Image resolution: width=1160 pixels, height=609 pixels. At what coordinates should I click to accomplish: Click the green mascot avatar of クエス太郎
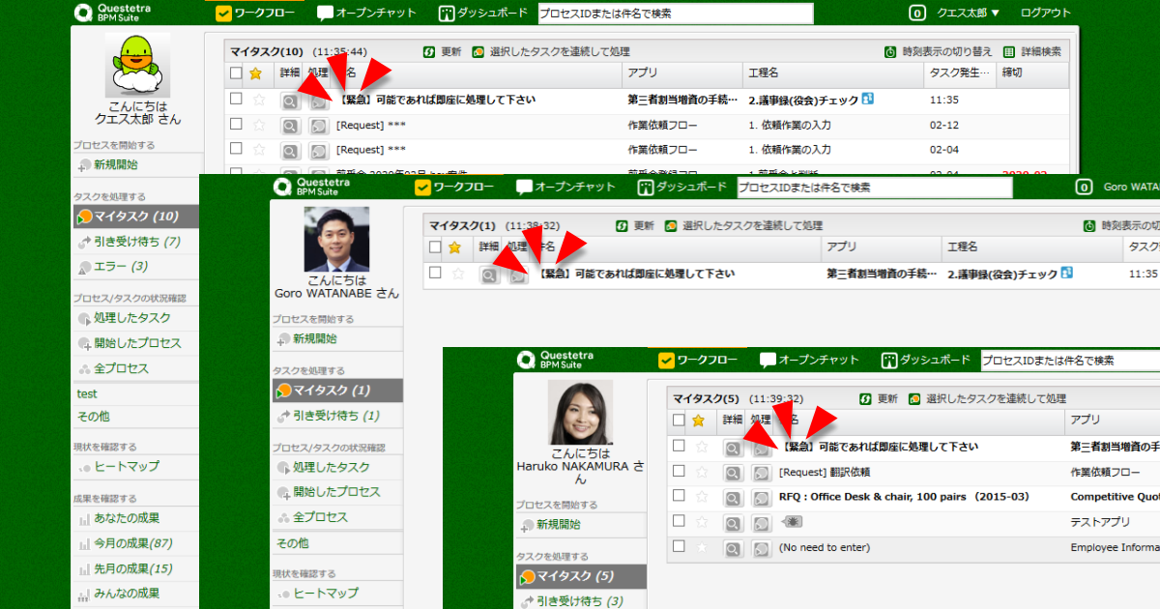click(x=137, y=65)
